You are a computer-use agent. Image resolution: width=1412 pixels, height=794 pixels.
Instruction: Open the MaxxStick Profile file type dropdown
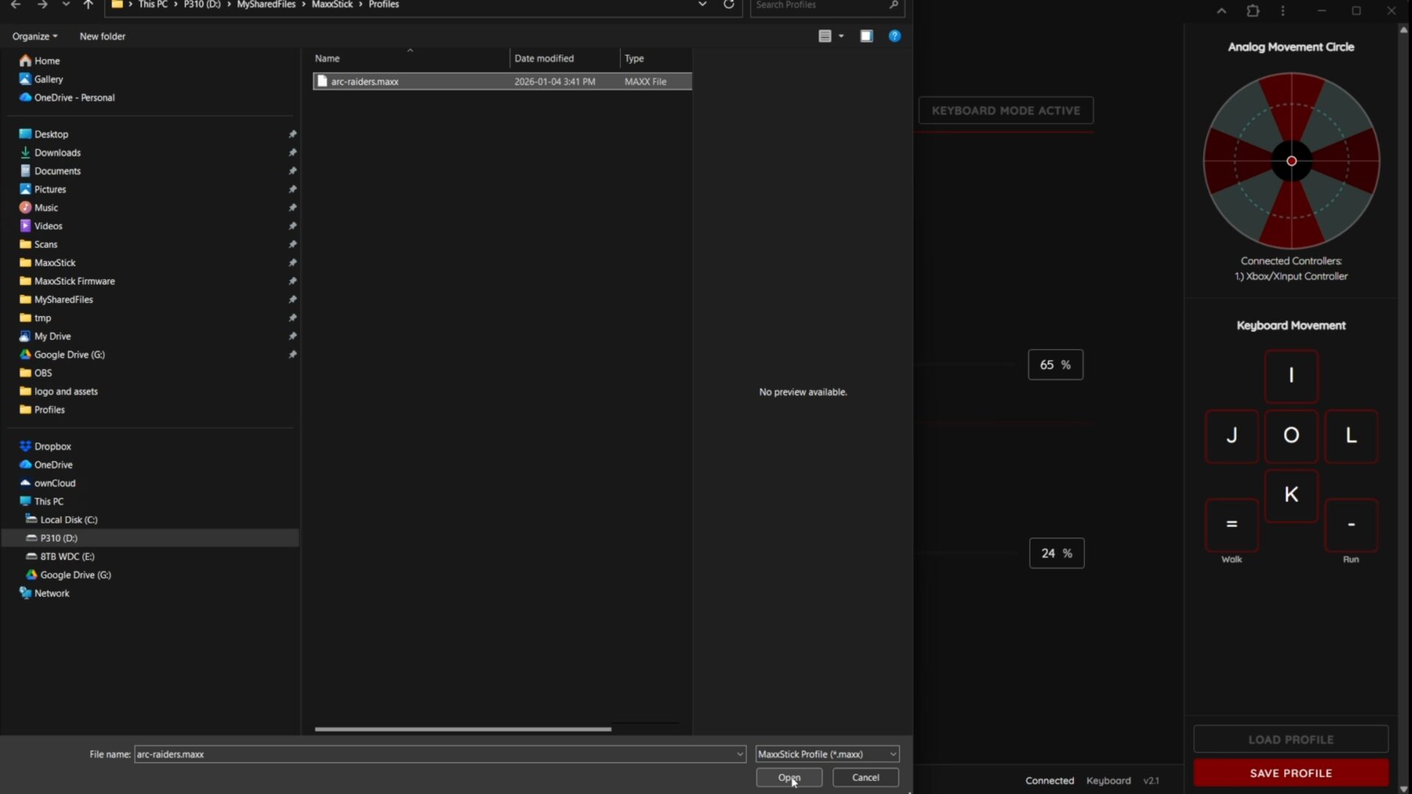point(827,754)
